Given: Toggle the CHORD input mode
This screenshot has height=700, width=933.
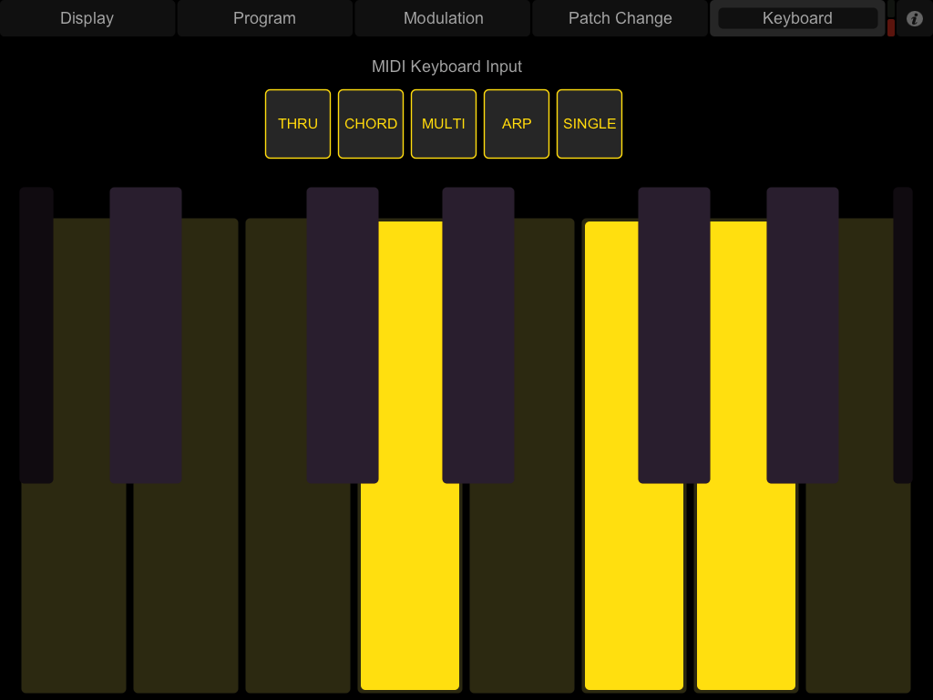Looking at the screenshot, I should 371,124.
